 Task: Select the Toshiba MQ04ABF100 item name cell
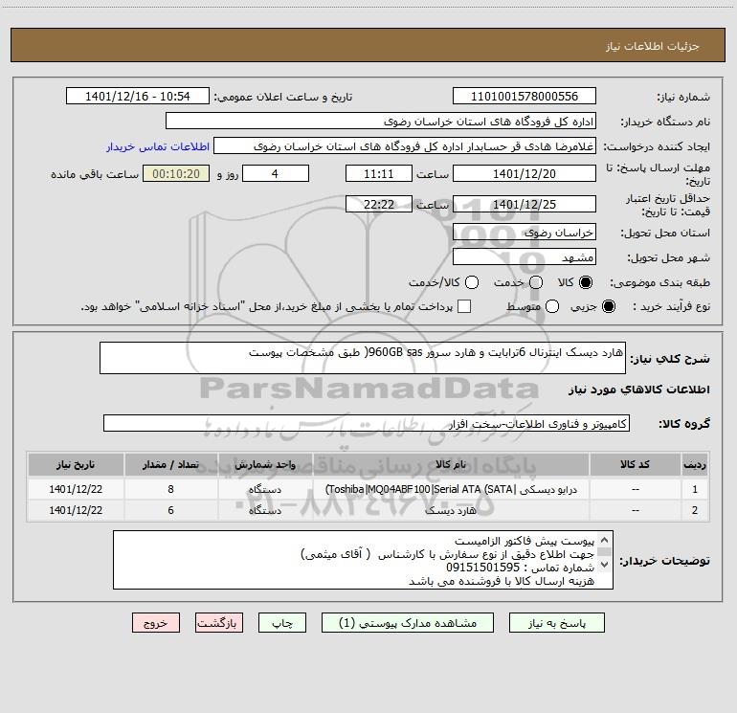click(x=451, y=489)
